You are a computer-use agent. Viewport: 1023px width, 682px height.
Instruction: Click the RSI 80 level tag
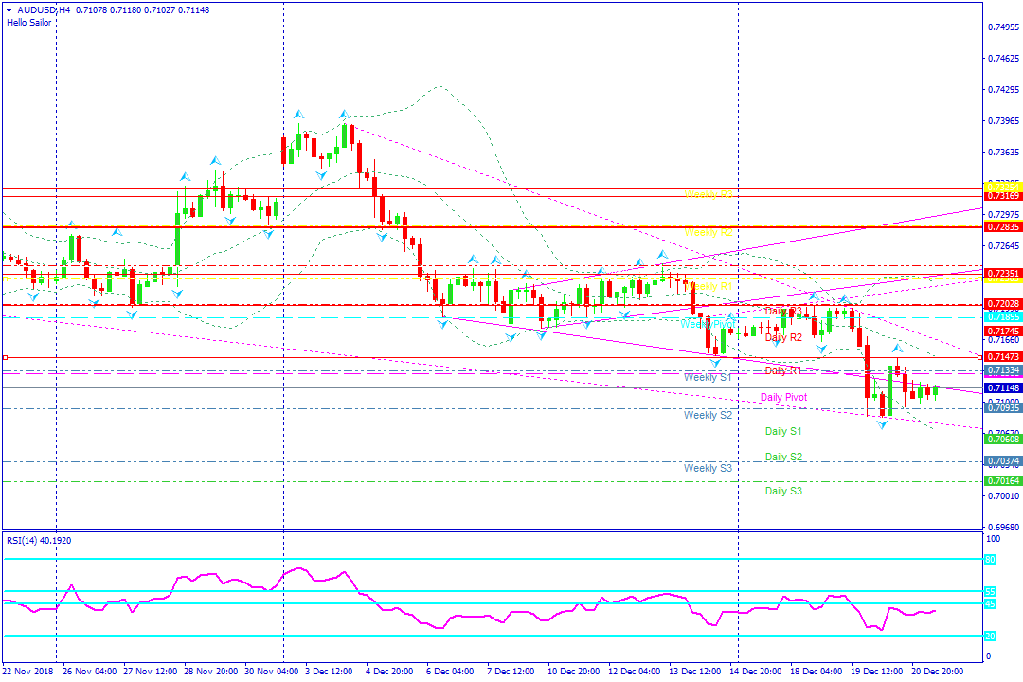990,559
